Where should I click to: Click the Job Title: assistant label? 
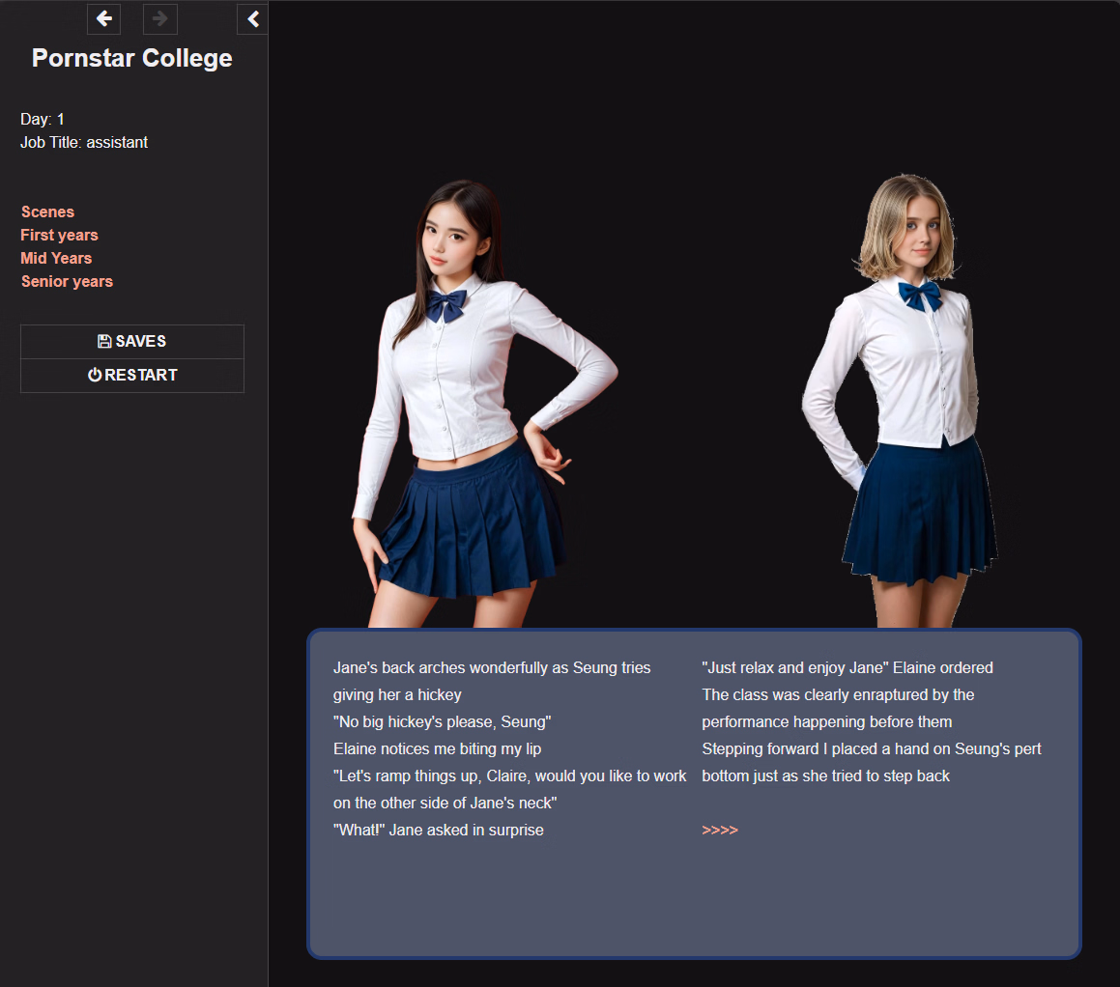tap(84, 142)
